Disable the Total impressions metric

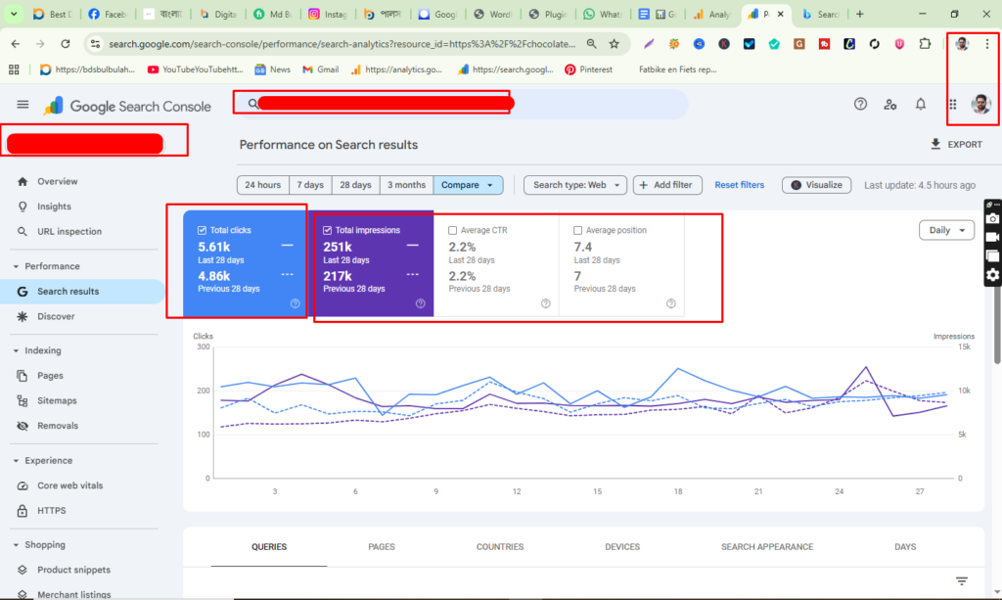(330, 230)
